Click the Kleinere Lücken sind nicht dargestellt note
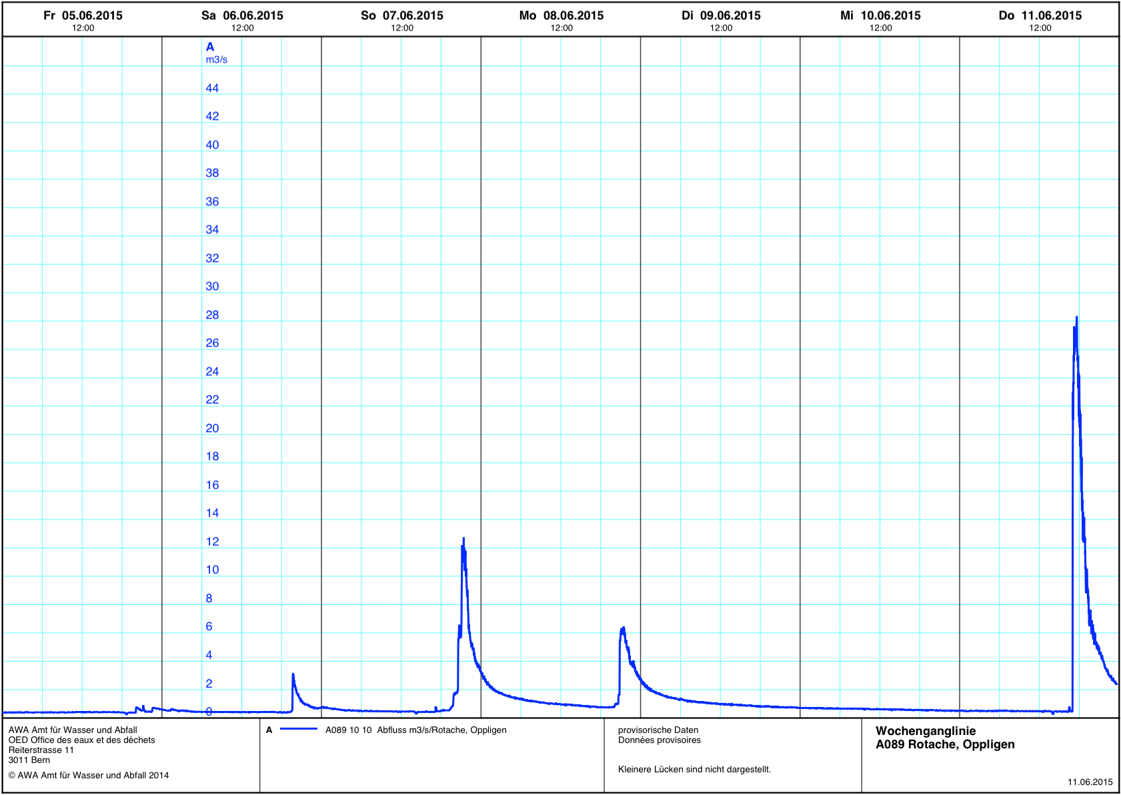The width and height of the screenshot is (1121, 795). [694, 770]
